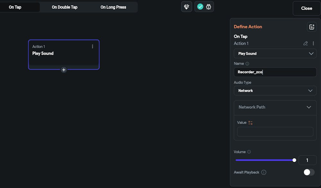Click the add note icon beside Define Action
Viewport: 321px width, 188px height.
pyautogui.click(x=312, y=27)
